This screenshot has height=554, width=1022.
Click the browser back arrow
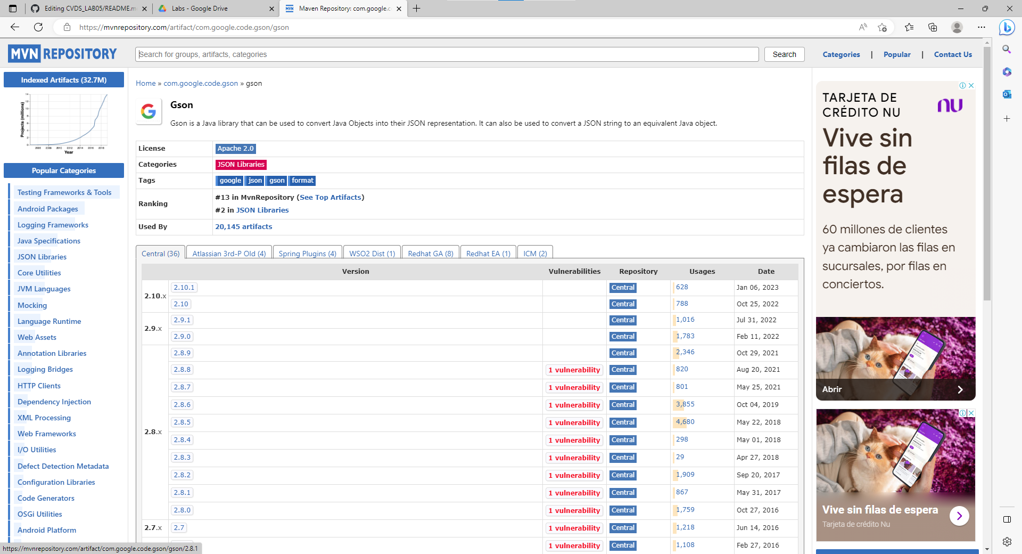(14, 27)
